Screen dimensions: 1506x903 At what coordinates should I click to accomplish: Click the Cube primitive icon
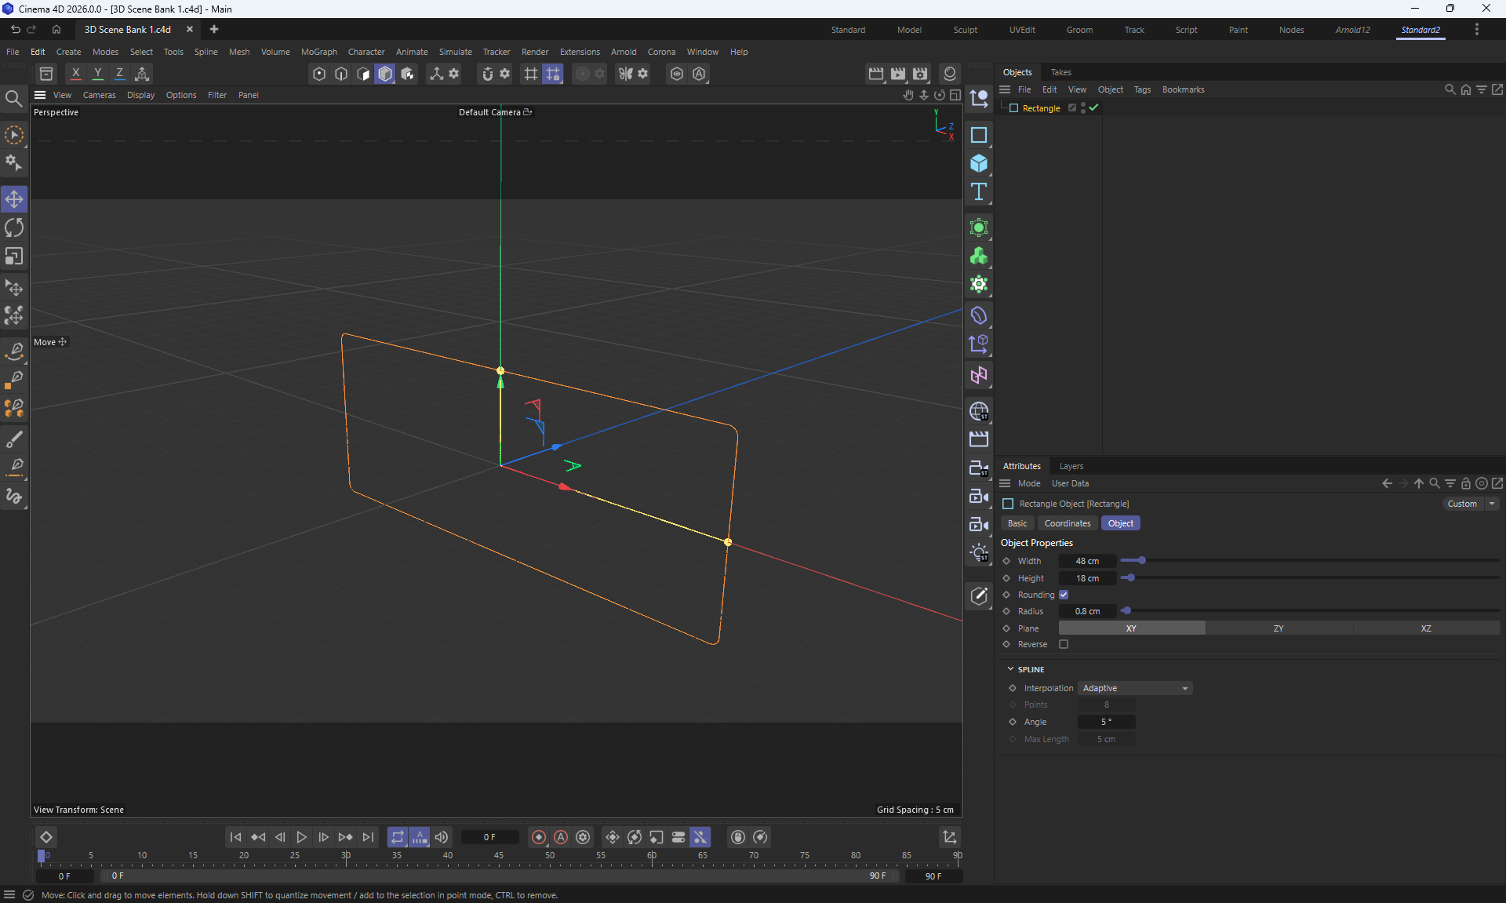978,163
